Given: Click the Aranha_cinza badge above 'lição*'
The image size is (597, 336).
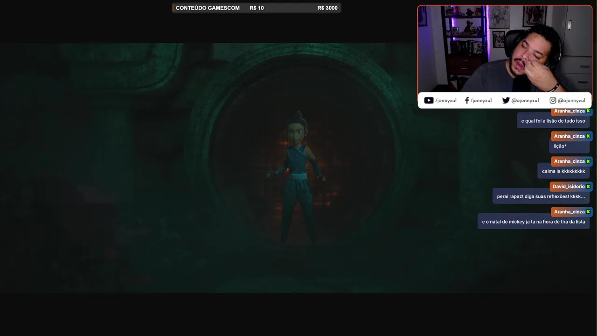Looking at the screenshot, I should coord(571,136).
